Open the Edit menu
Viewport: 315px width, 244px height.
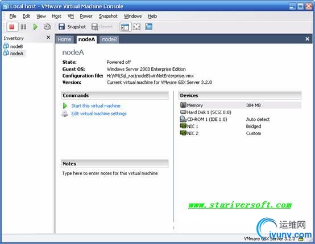tap(26, 16)
